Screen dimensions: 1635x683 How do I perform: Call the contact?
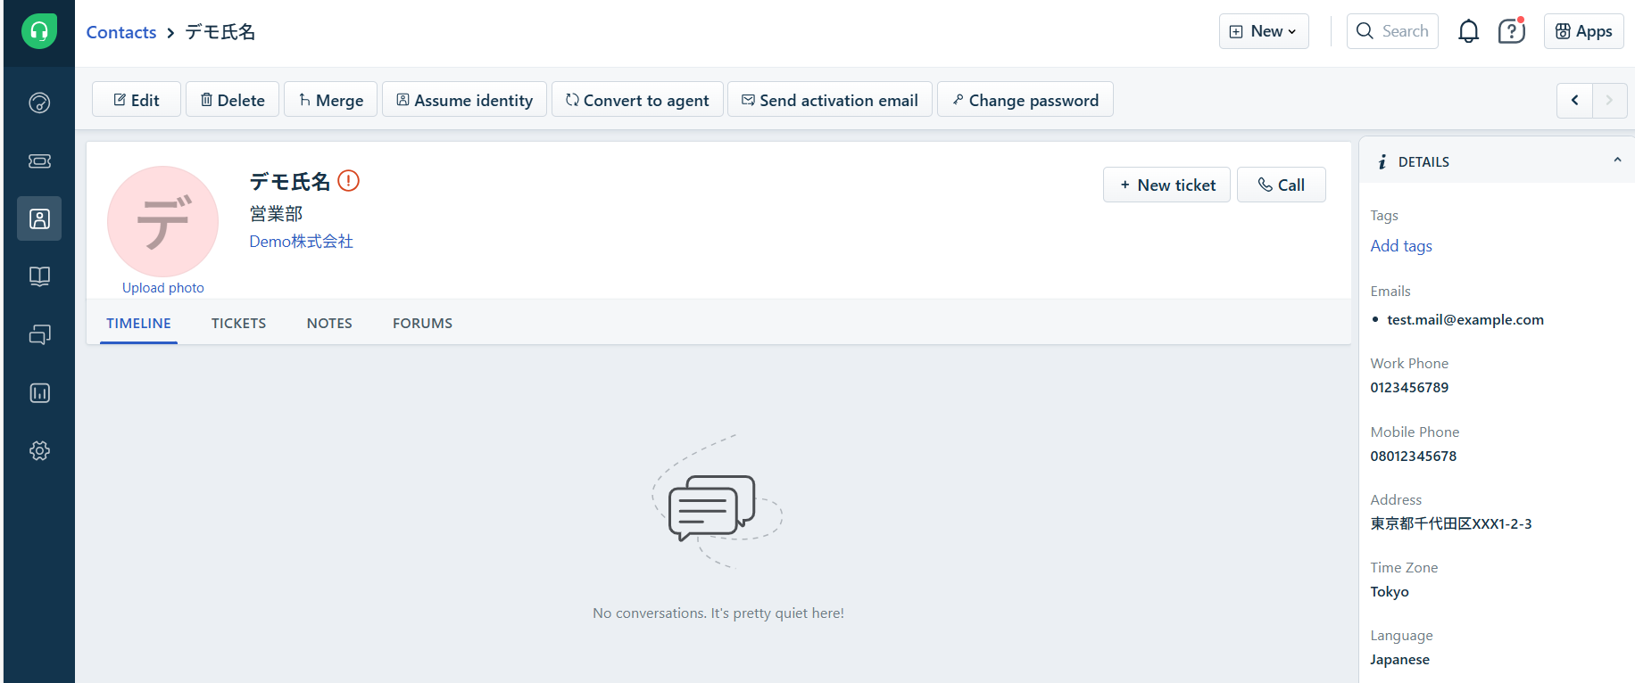[x=1282, y=185]
